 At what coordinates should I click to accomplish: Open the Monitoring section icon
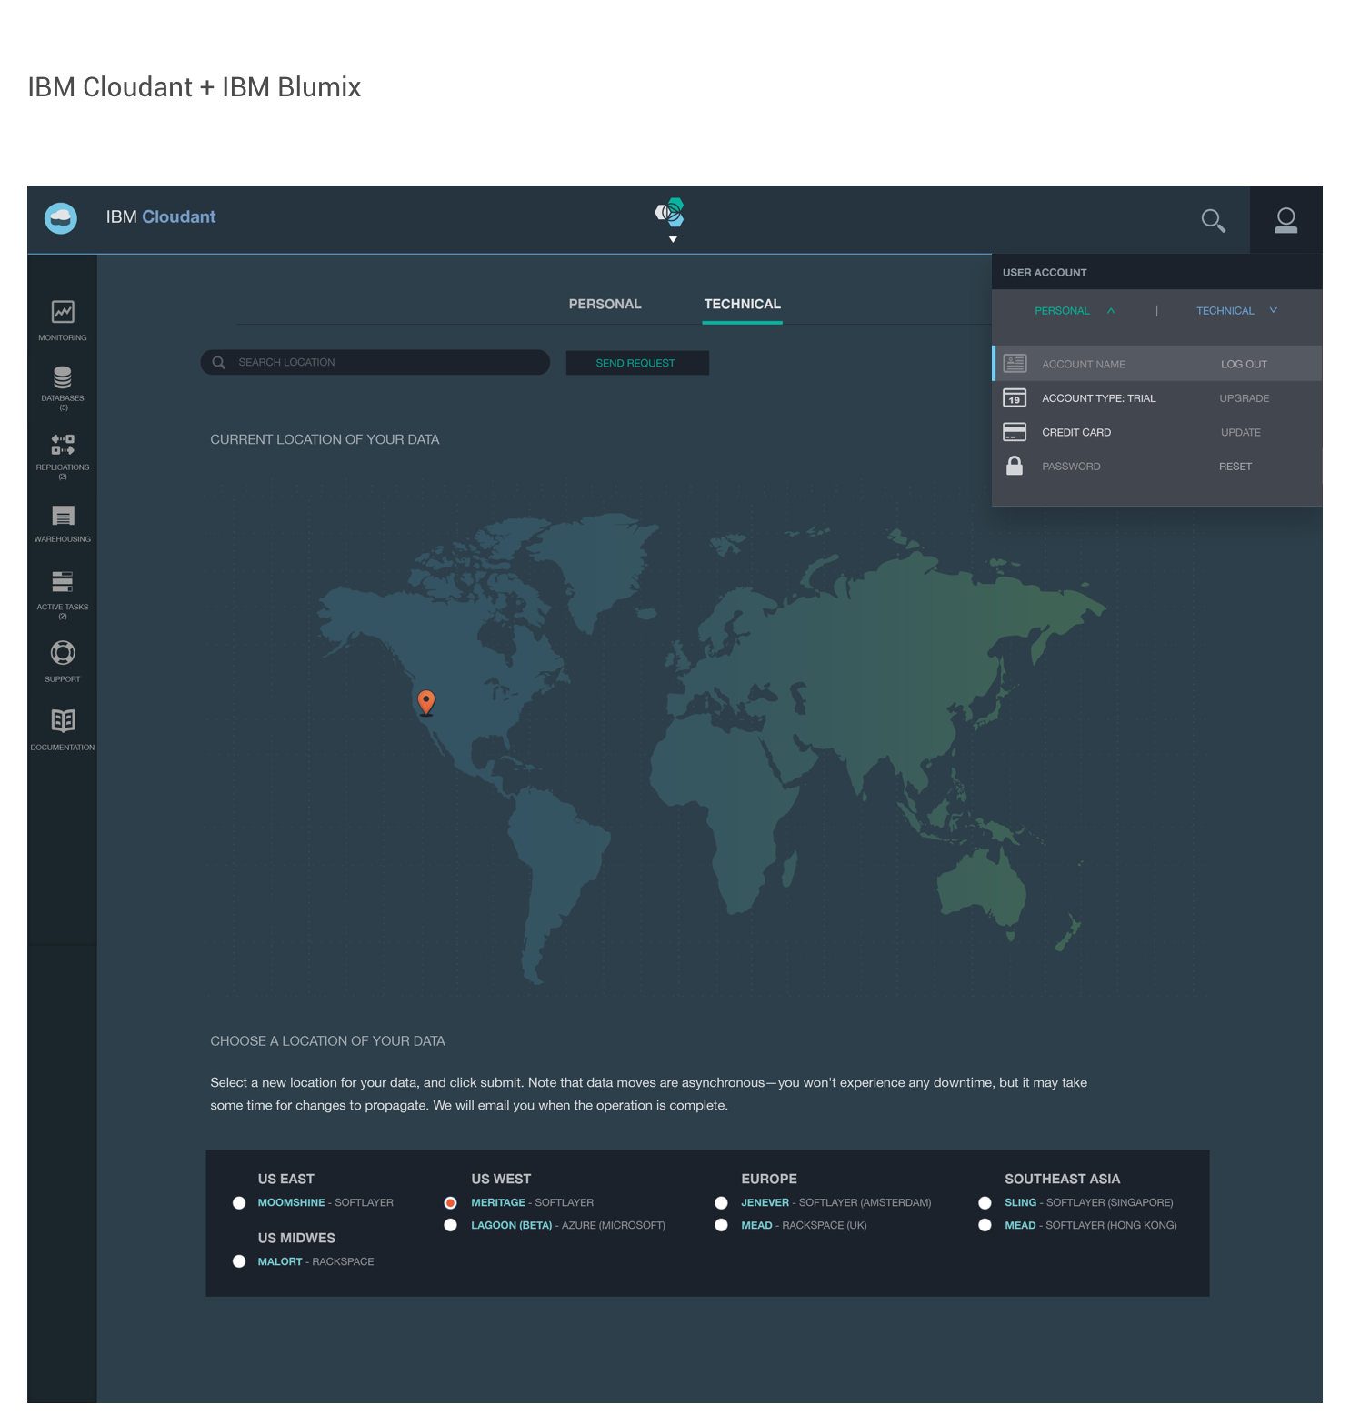tap(63, 312)
